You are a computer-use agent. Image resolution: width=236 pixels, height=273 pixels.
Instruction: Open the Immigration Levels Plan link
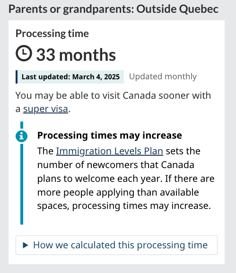point(109,151)
